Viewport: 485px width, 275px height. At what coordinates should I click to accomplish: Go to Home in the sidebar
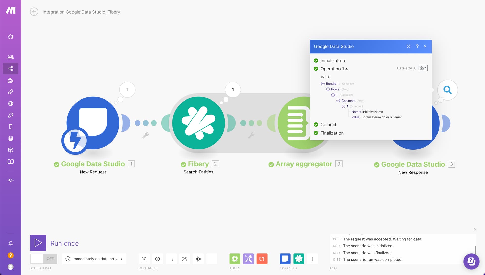point(11,36)
